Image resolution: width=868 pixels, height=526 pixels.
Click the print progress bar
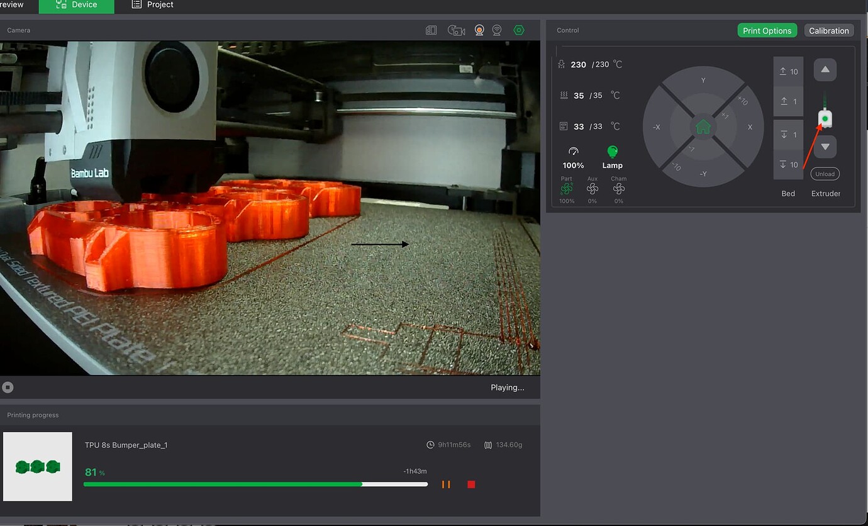coord(255,484)
